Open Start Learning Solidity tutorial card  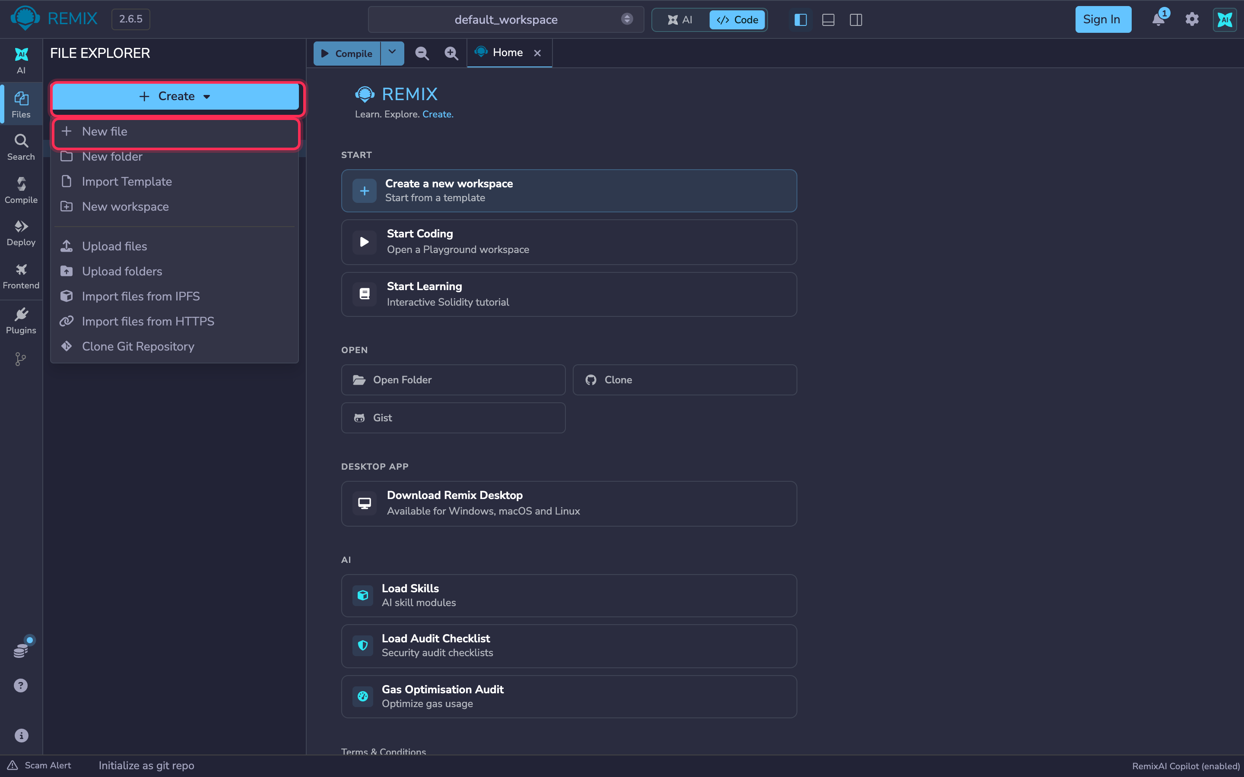tap(568, 294)
